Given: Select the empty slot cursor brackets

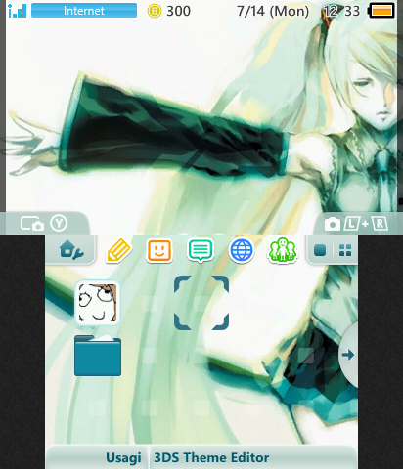Looking at the screenshot, I should tap(201, 303).
